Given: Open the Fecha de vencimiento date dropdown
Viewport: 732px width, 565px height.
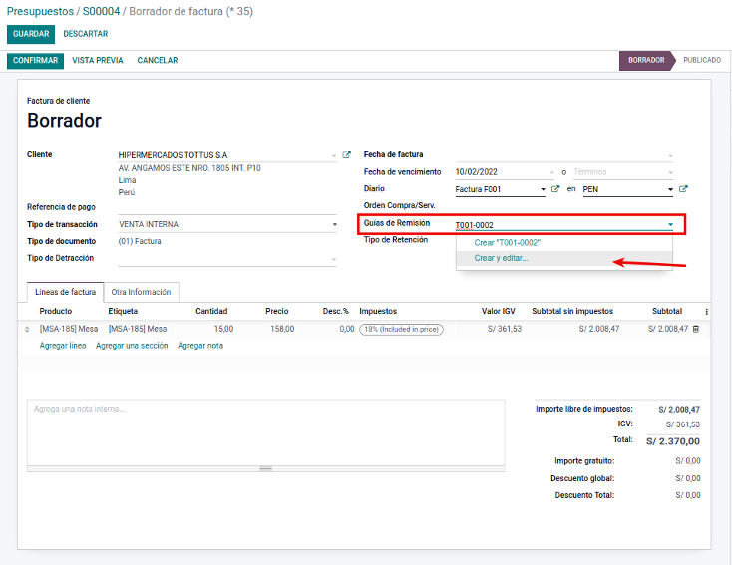Looking at the screenshot, I should click(551, 172).
